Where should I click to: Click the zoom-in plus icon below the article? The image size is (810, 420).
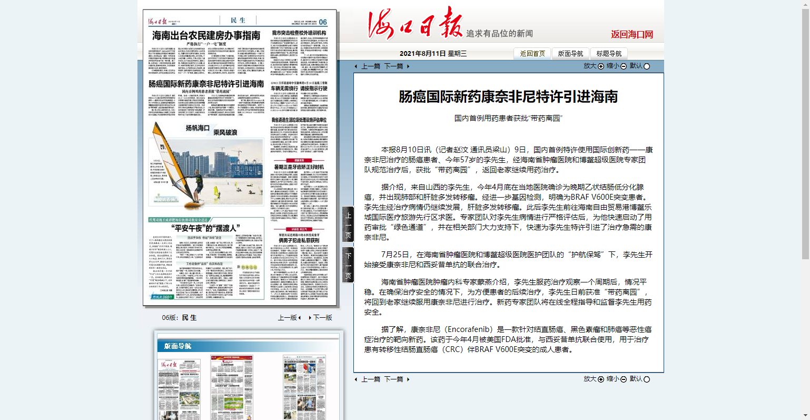click(601, 379)
